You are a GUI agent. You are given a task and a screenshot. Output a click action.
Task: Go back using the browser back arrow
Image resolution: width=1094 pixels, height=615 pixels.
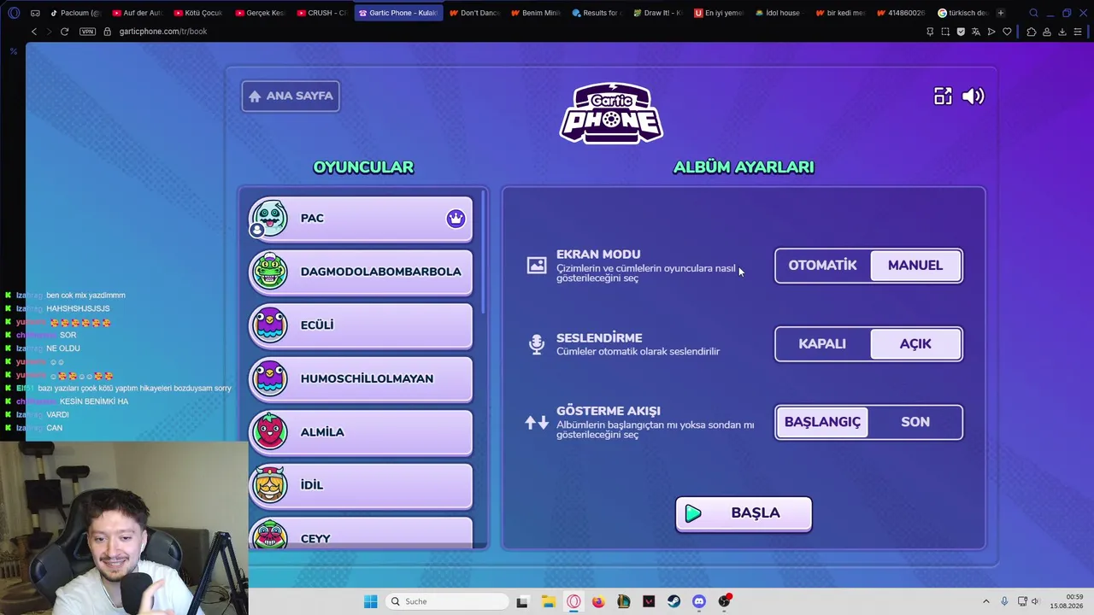click(34, 32)
